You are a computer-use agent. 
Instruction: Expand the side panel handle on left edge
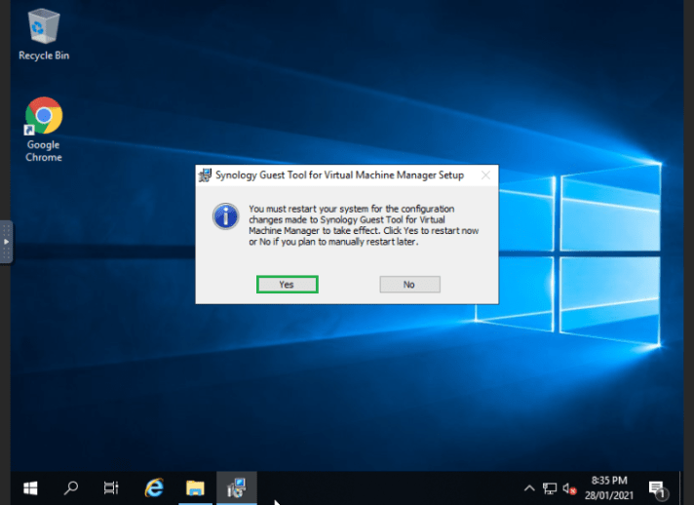(6, 241)
